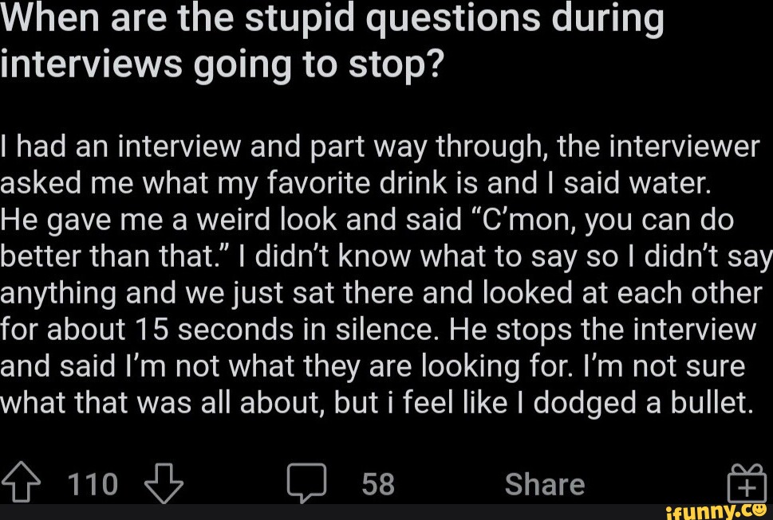Upvote the post with the up arrow
Image resolution: width=773 pixels, height=520 pixels.
pyautogui.click(x=20, y=482)
